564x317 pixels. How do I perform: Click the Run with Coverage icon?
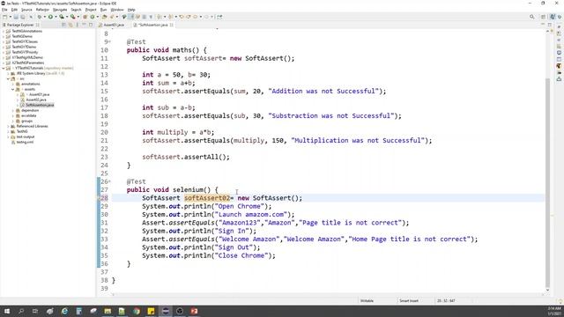(x=62, y=17)
